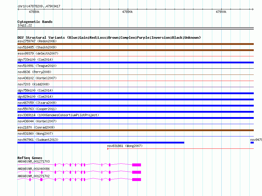
Task: Click esv3369114 1000GenomesConsortiumPilotProject label
Action: click(x=58, y=115)
